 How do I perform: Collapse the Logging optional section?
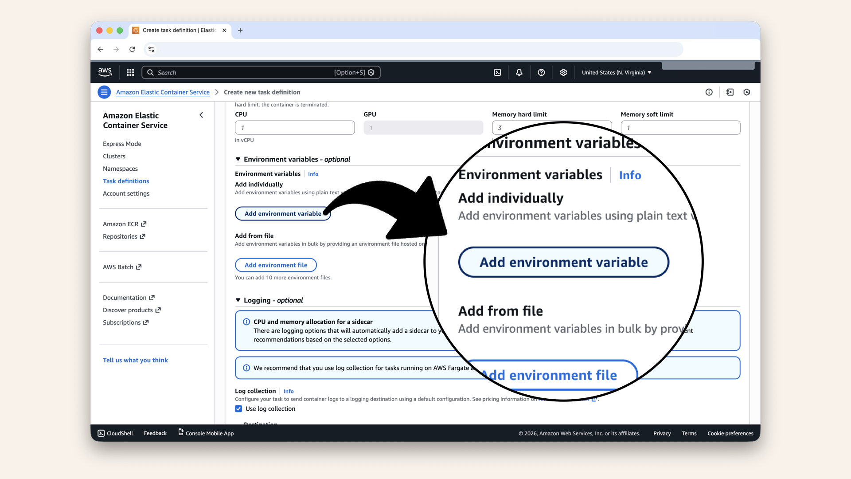(x=238, y=300)
